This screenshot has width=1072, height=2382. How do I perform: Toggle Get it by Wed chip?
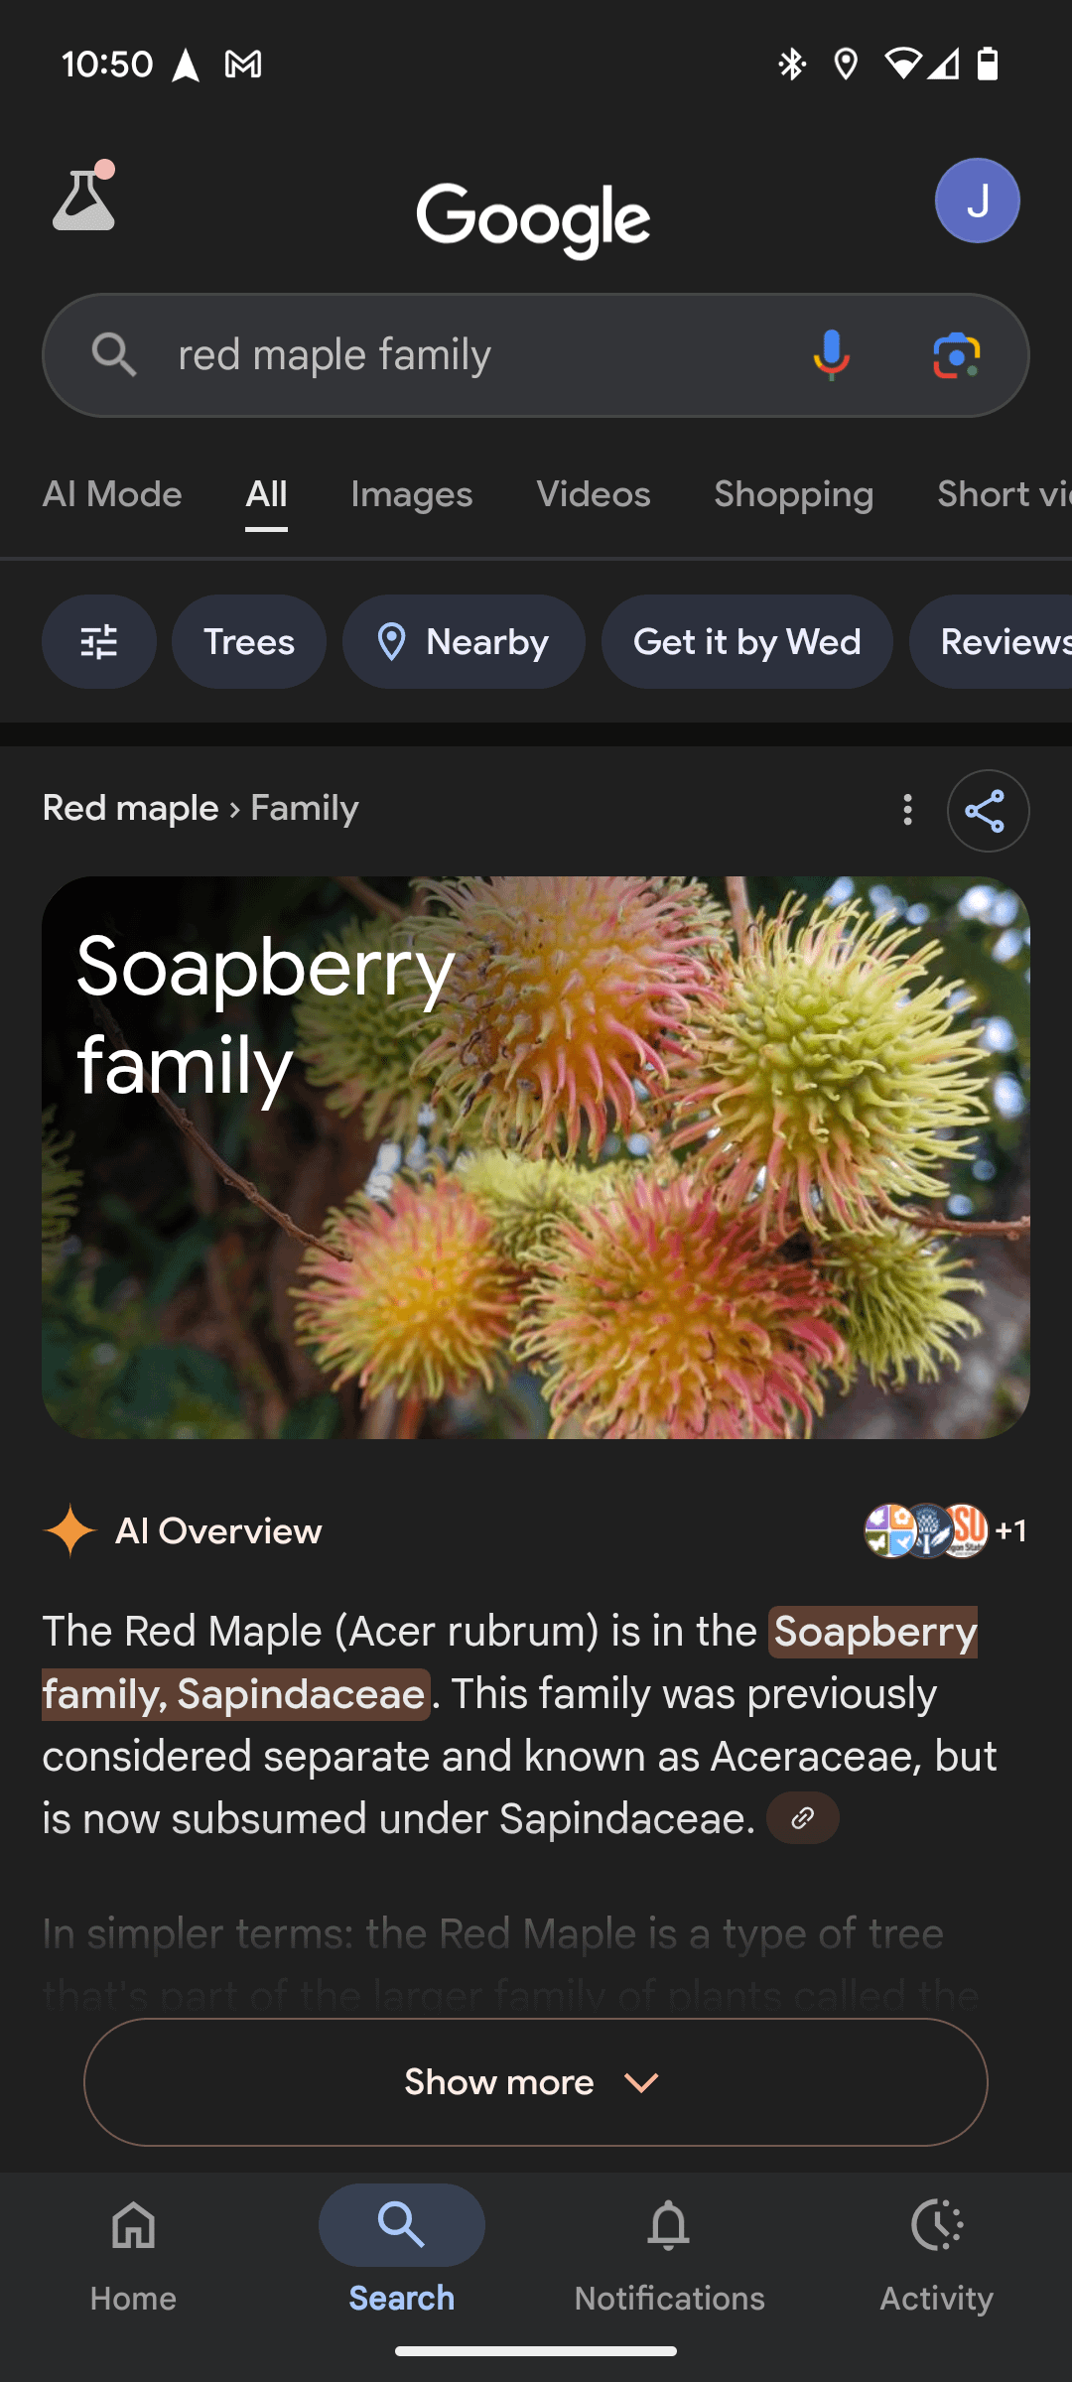(x=746, y=642)
